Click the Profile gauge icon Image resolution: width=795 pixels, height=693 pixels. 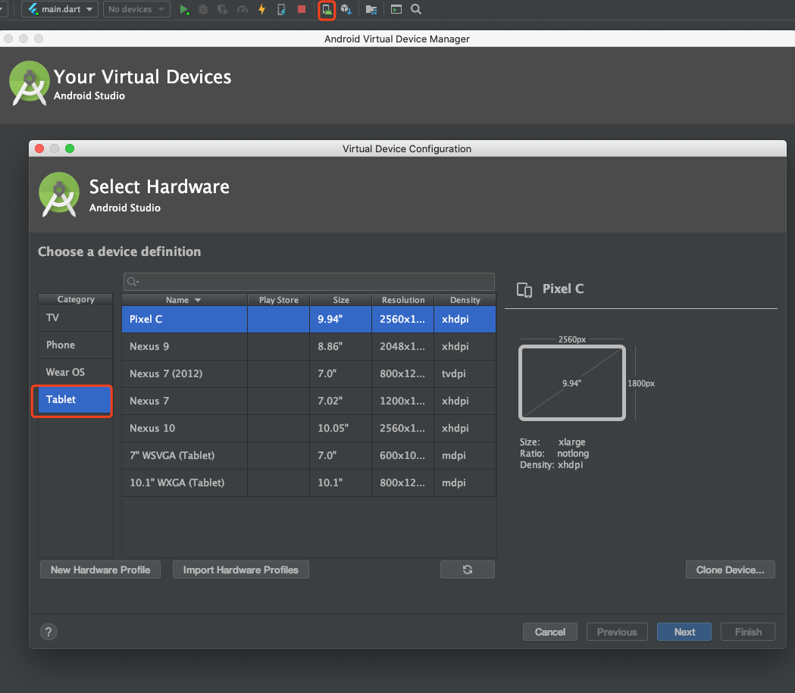243,10
